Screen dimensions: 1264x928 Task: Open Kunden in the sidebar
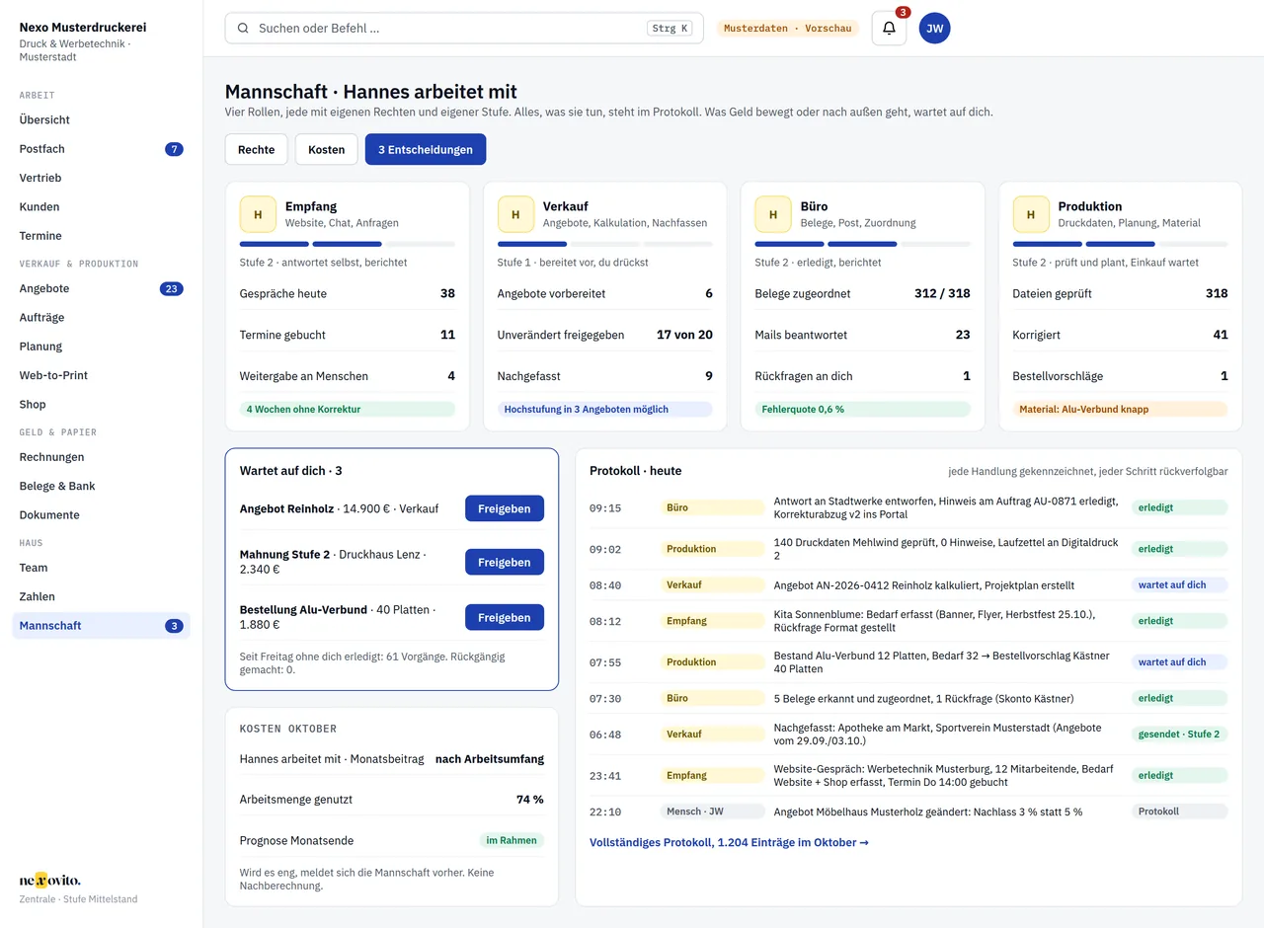tap(101, 206)
